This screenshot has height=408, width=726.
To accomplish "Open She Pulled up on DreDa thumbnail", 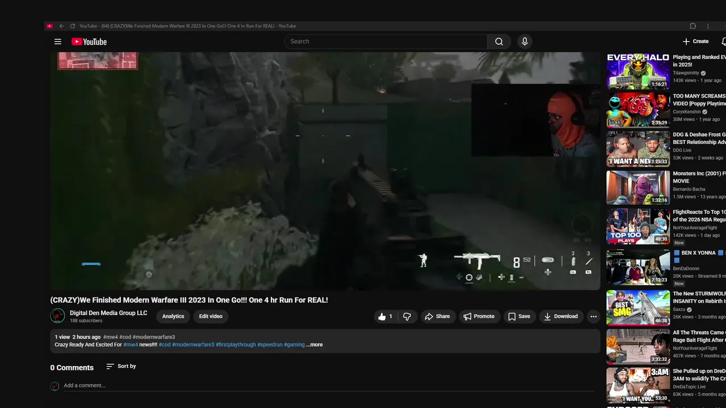I will tap(638, 385).
